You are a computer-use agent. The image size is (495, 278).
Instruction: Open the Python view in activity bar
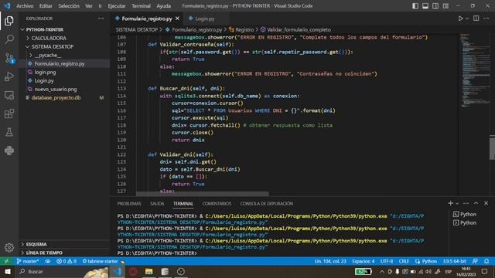pos(9,151)
